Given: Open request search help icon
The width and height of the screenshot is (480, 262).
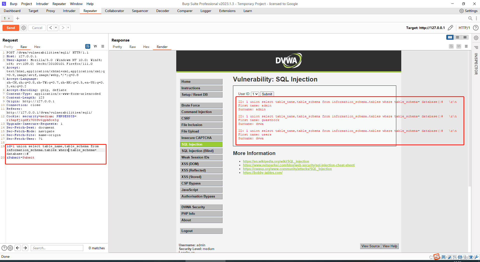Looking at the screenshot, I should tap(4, 248).
